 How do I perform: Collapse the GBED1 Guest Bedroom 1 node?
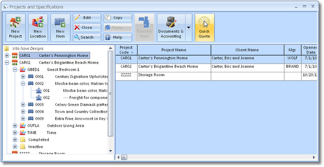point(15,70)
